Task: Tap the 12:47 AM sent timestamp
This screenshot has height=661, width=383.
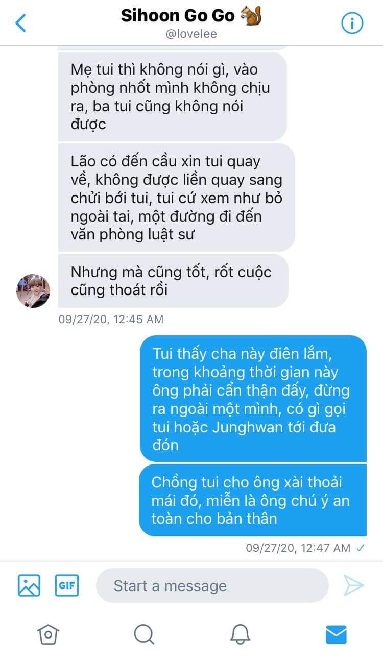Action: (298, 548)
